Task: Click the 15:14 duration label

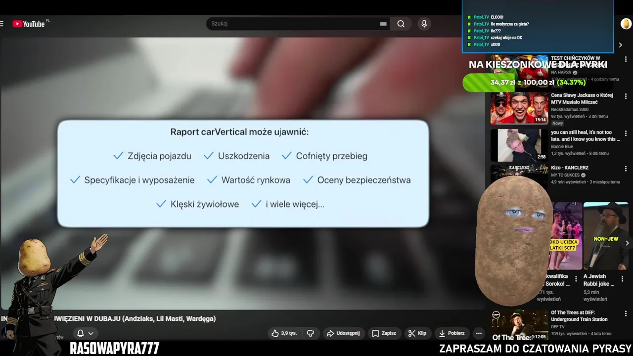Action: 540,120
